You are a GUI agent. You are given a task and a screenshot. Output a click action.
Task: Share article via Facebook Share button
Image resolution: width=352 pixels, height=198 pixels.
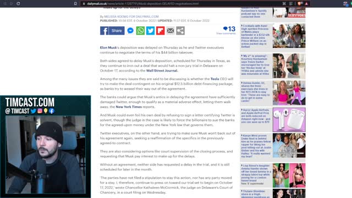[x=112, y=31]
